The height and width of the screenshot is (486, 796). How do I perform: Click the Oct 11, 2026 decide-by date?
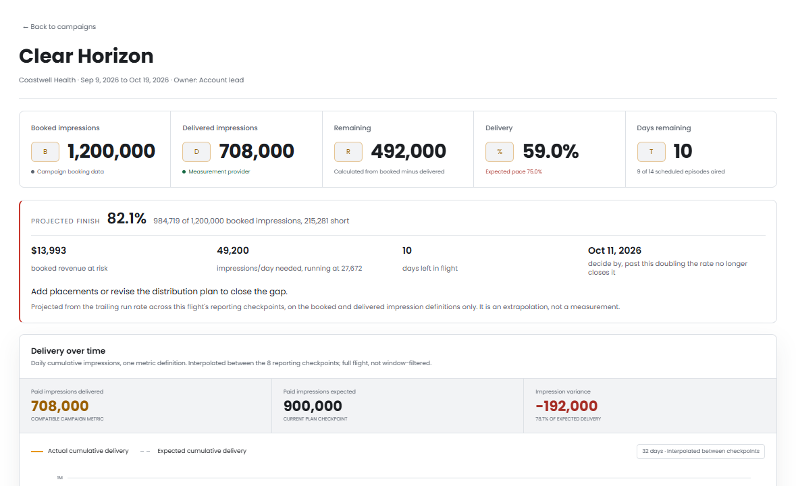click(x=614, y=250)
